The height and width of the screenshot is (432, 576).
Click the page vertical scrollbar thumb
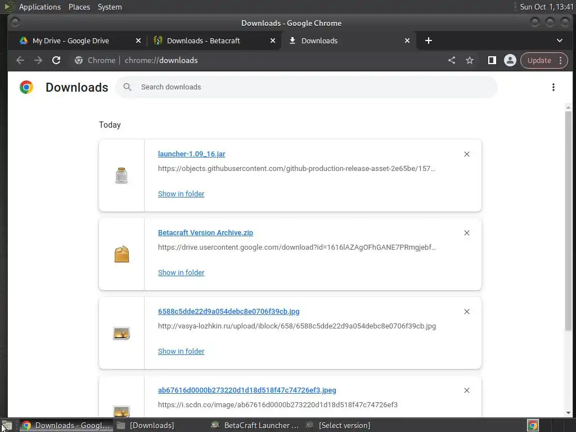tap(568, 220)
